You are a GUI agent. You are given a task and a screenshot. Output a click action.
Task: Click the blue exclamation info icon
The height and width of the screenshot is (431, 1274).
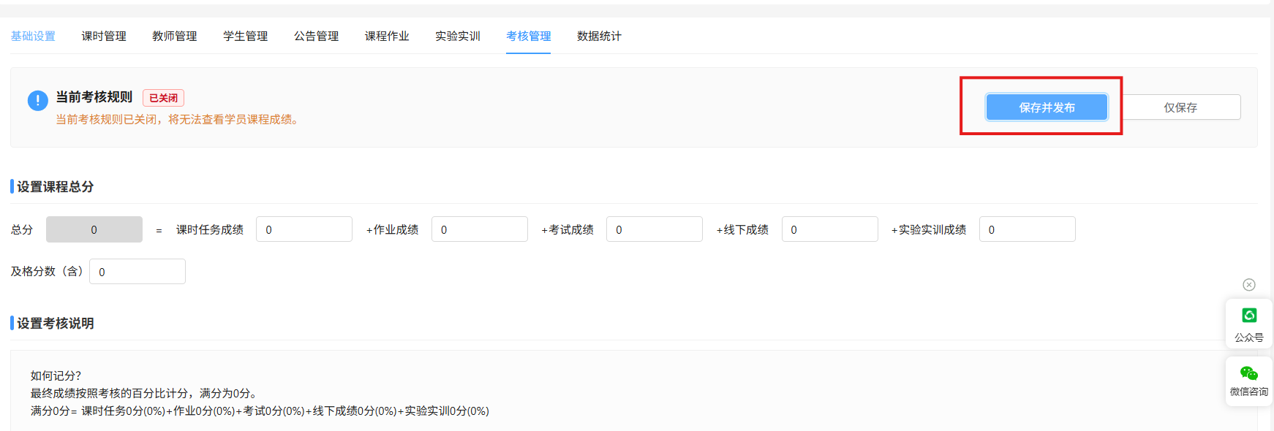[x=38, y=101]
